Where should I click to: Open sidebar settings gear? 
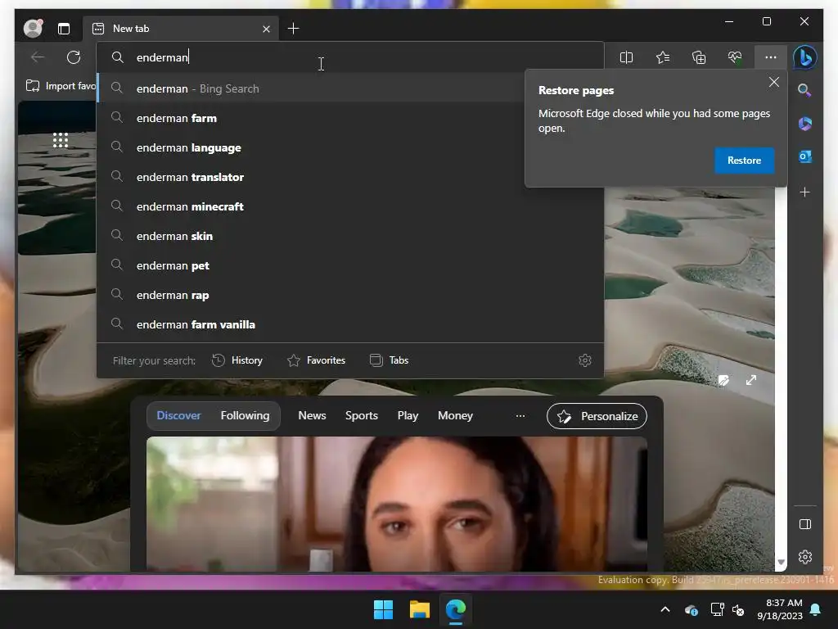(805, 557)
